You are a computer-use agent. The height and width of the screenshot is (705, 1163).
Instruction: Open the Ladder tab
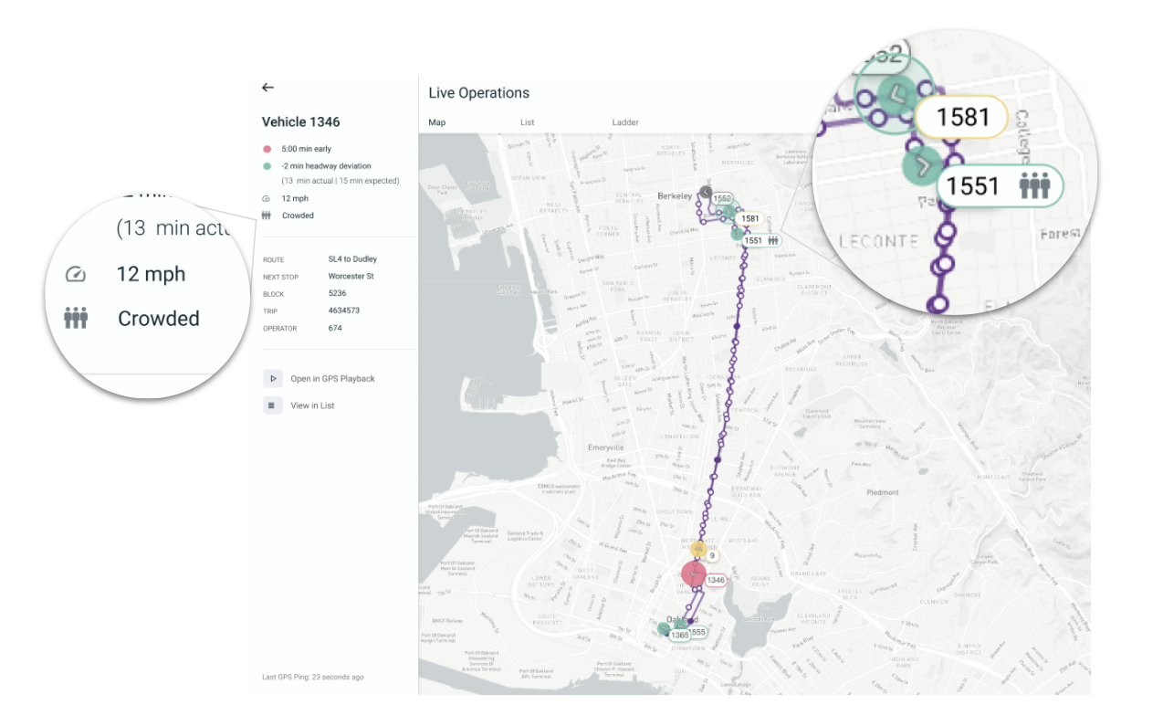[x=625, y=122]
